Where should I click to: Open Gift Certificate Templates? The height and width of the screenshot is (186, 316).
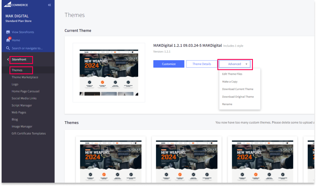(x=29, y=133)
